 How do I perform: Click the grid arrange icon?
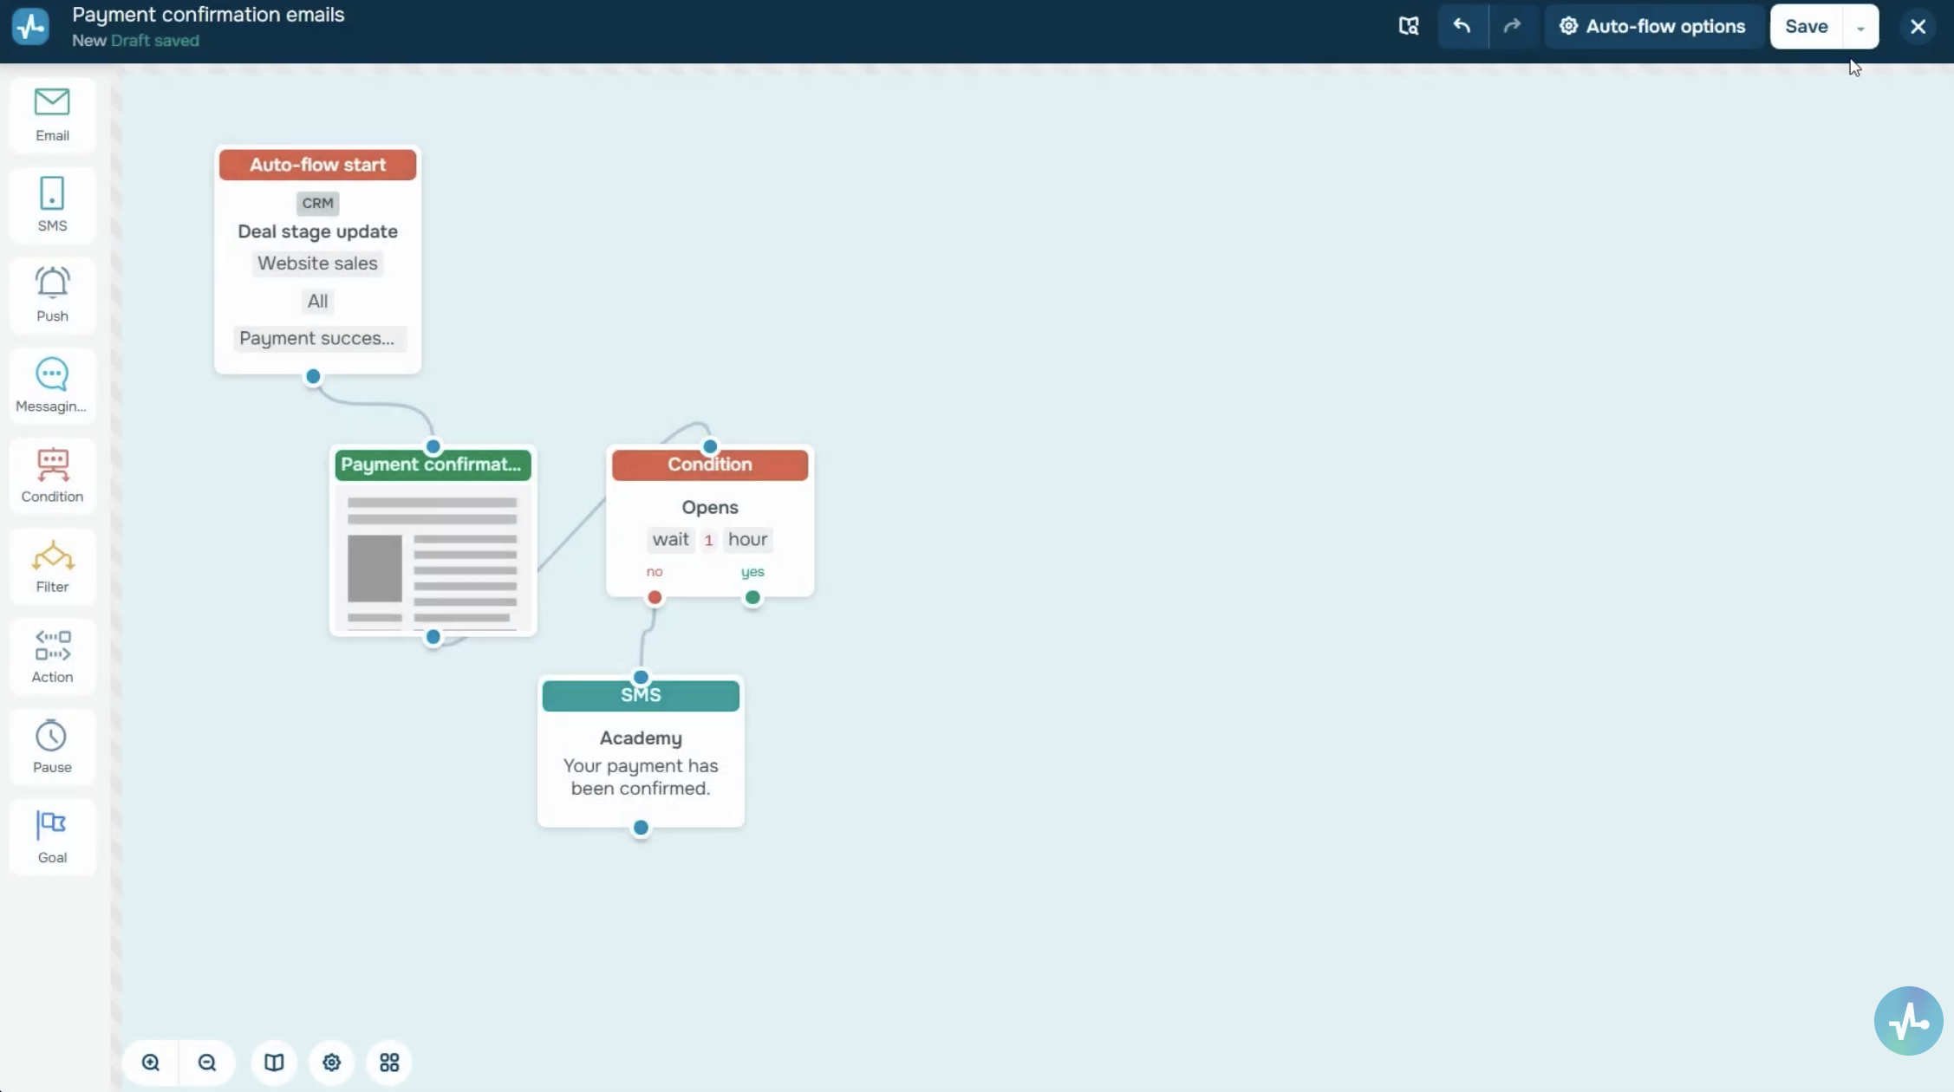389,1063
